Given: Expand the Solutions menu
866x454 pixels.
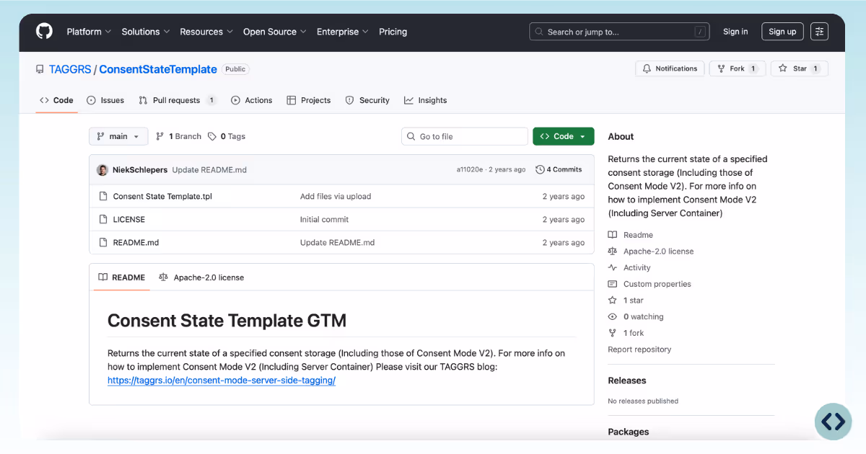Looking at the screenshot, I should tap(146, 32).
